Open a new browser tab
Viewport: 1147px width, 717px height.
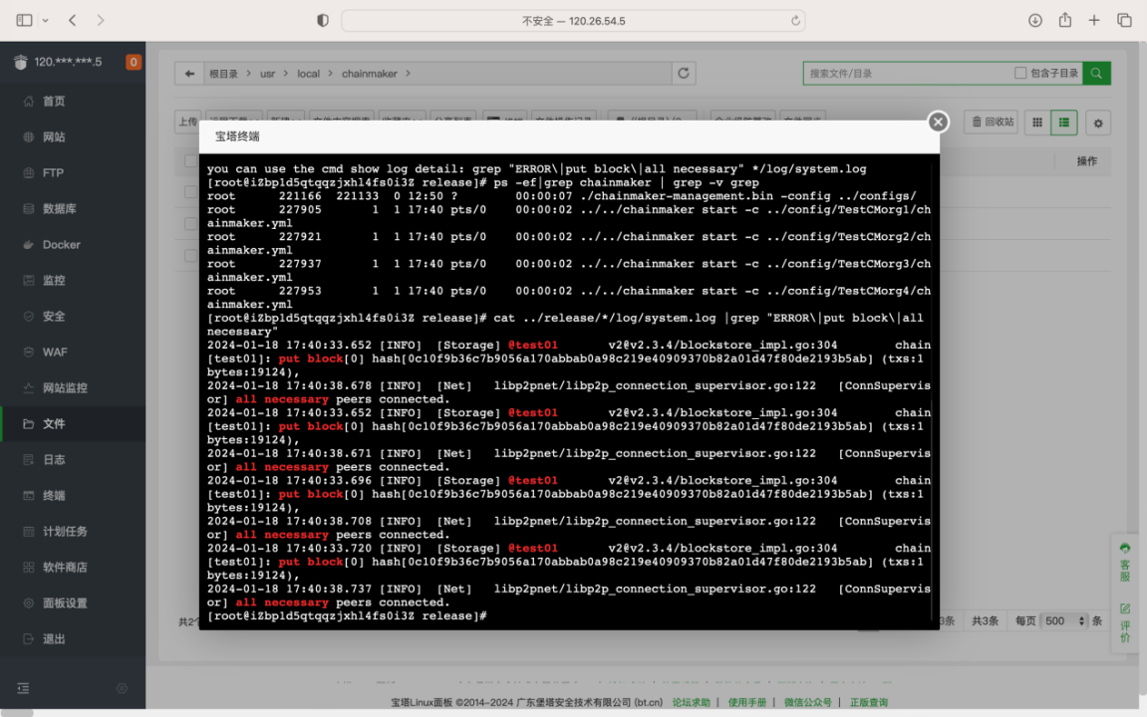[x=1093, y=21]
